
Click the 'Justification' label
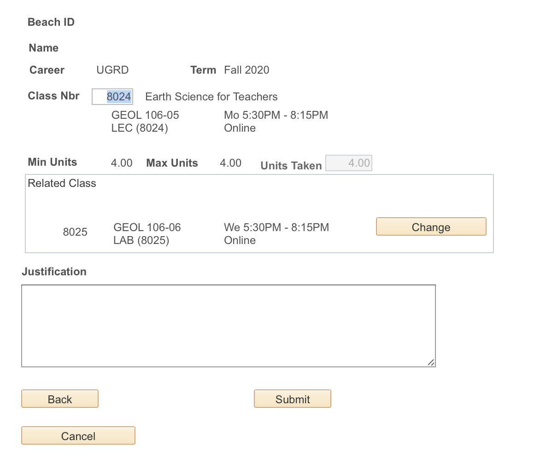pyautogui.click(x=54, y=272)
